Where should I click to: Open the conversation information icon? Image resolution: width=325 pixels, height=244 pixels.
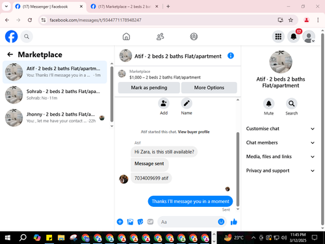coord(231,56)
